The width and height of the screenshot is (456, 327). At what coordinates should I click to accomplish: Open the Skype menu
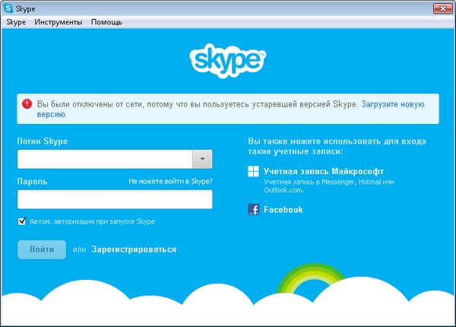pyautogui.click(x=16, y=22)
